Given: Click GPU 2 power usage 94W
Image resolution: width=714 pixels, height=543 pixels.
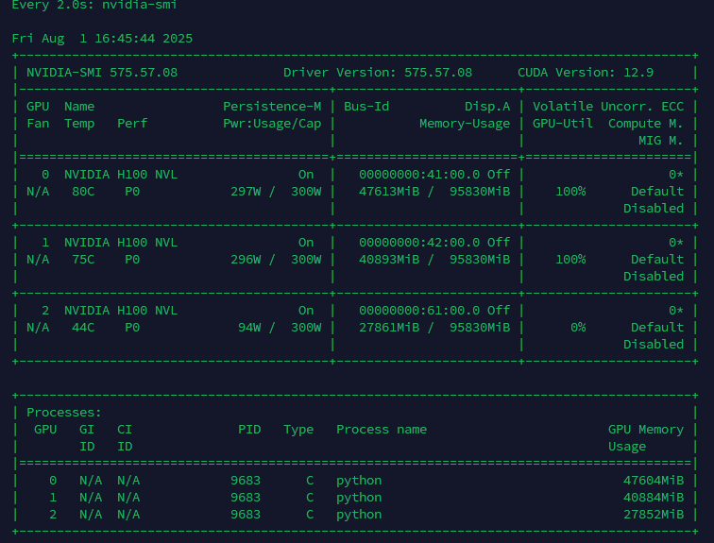Looking at the screenshot, I should (249, 328).
